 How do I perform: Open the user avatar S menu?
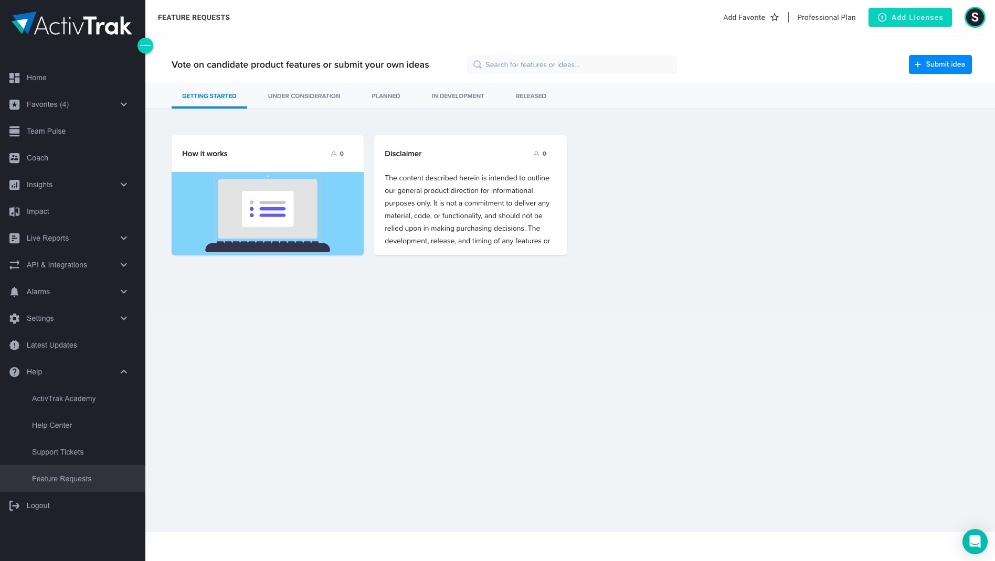point(975,17)
